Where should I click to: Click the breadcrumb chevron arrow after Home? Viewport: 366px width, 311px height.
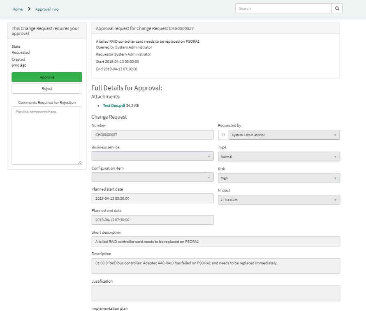(29, 9)
